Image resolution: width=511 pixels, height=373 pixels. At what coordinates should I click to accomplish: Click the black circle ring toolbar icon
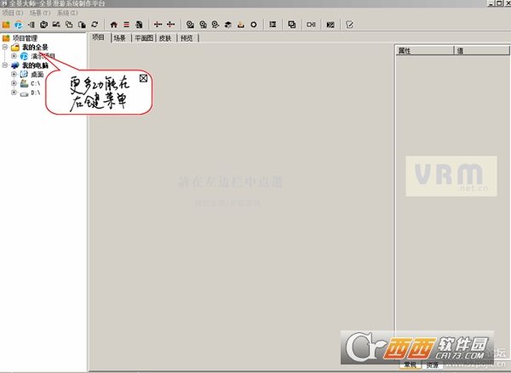click(x=254, y=25)
